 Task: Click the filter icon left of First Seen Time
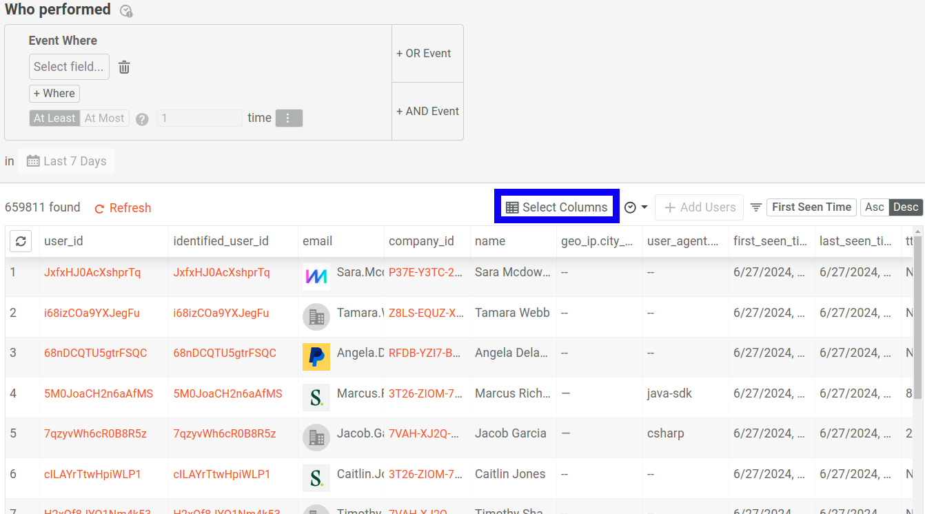coord(755,207)
